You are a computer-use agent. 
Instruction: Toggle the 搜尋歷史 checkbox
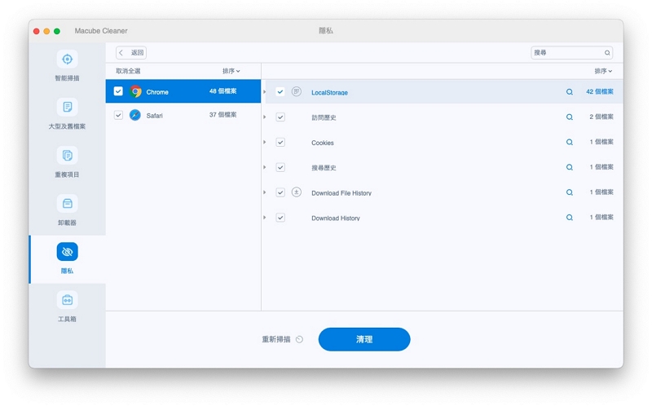click(x=280, y=167)
